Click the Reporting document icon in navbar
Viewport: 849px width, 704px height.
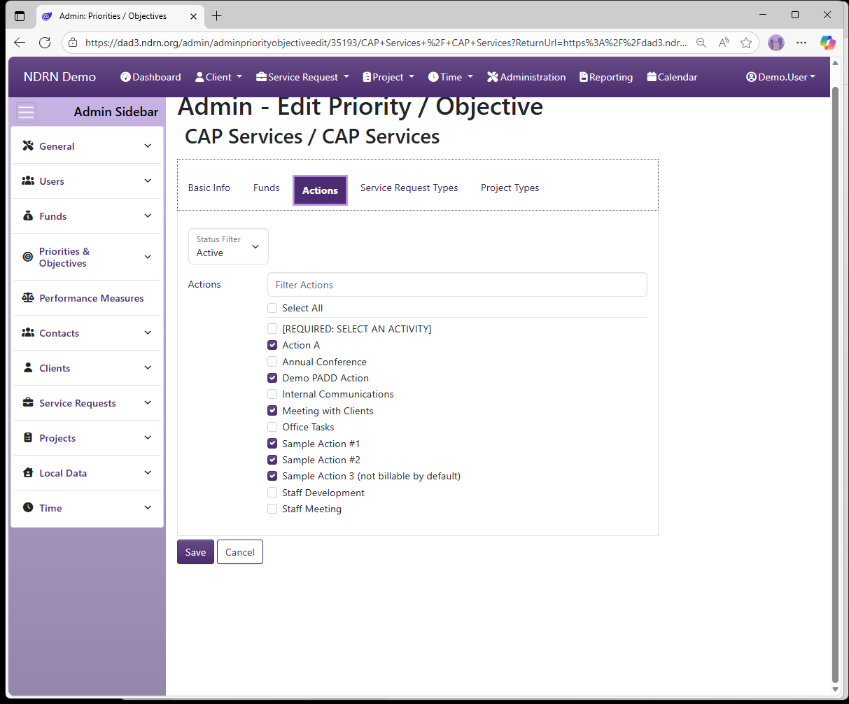pyautogui.click(x=584, y=77)
